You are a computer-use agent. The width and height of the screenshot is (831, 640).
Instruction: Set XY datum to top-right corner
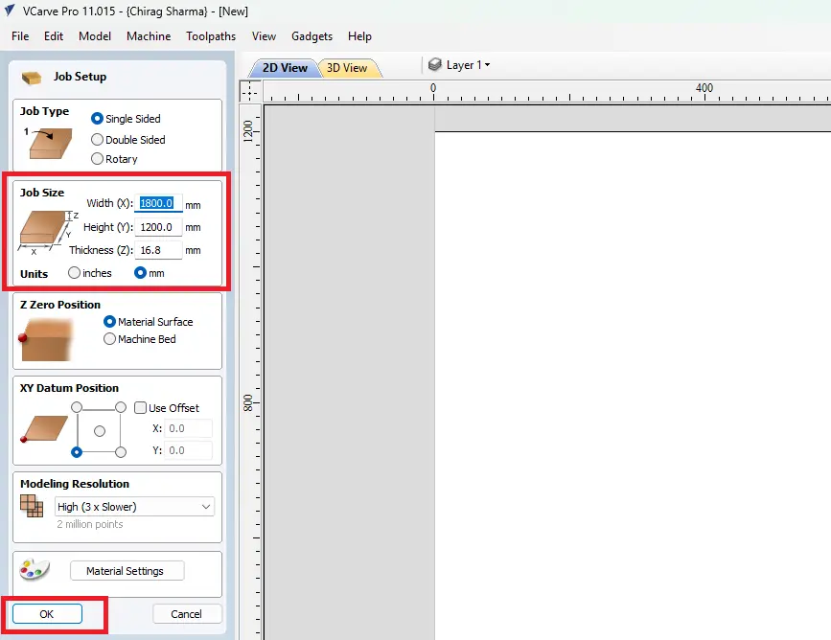click(x=121, y=407)
